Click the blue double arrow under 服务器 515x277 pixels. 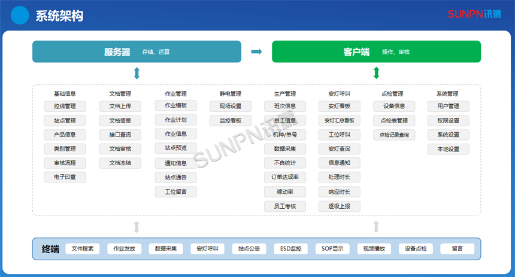coord(137,74)
